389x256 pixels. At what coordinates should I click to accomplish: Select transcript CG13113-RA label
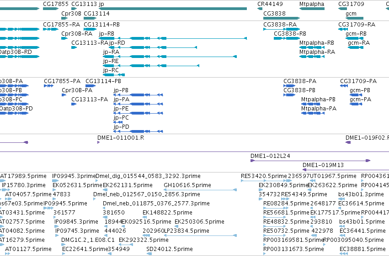[90, 43]
